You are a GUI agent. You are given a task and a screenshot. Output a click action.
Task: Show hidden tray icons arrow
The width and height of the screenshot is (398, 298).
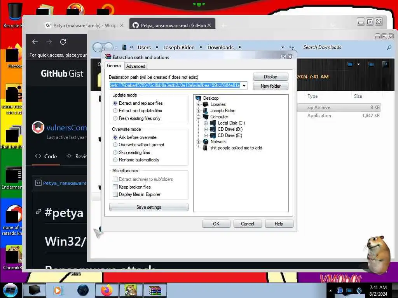(330, 291)
